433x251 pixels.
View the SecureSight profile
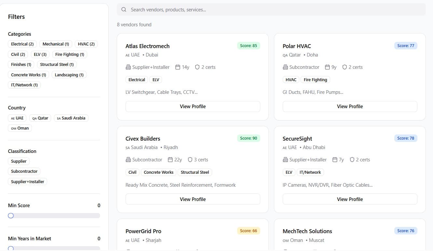pyautogui.click(x=350, y=199)
